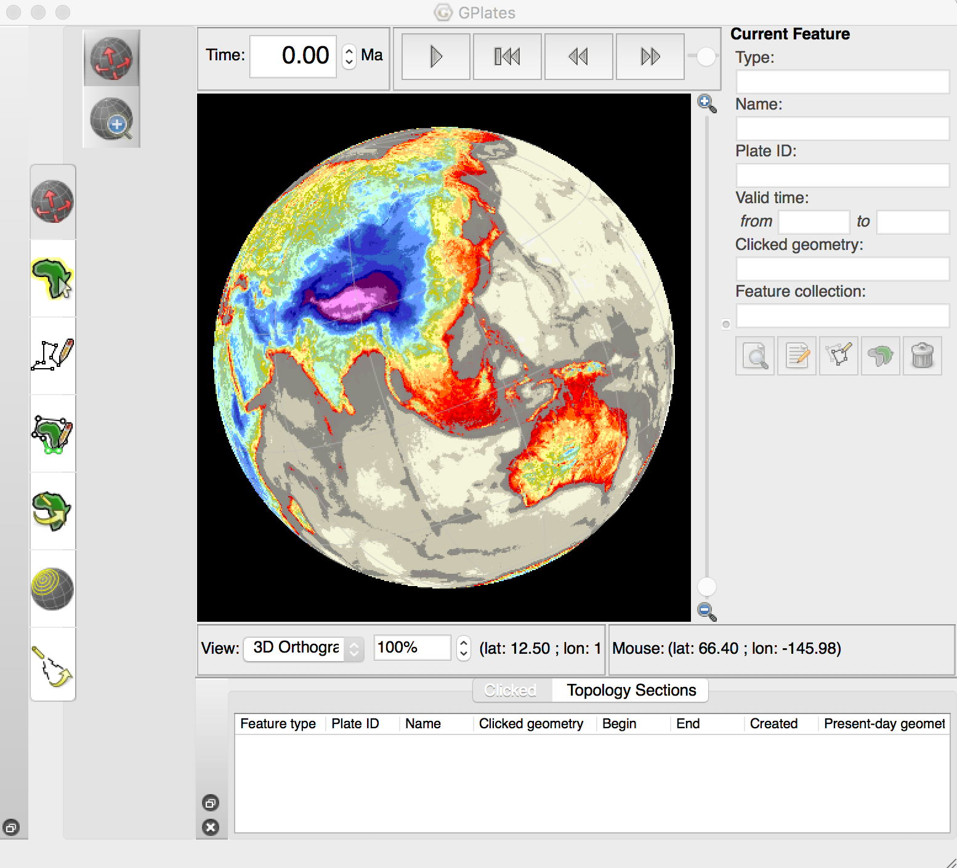This screenshot has height=868, width=957.
Task: Click the vertical zoom slider handle
Action: 706,587
